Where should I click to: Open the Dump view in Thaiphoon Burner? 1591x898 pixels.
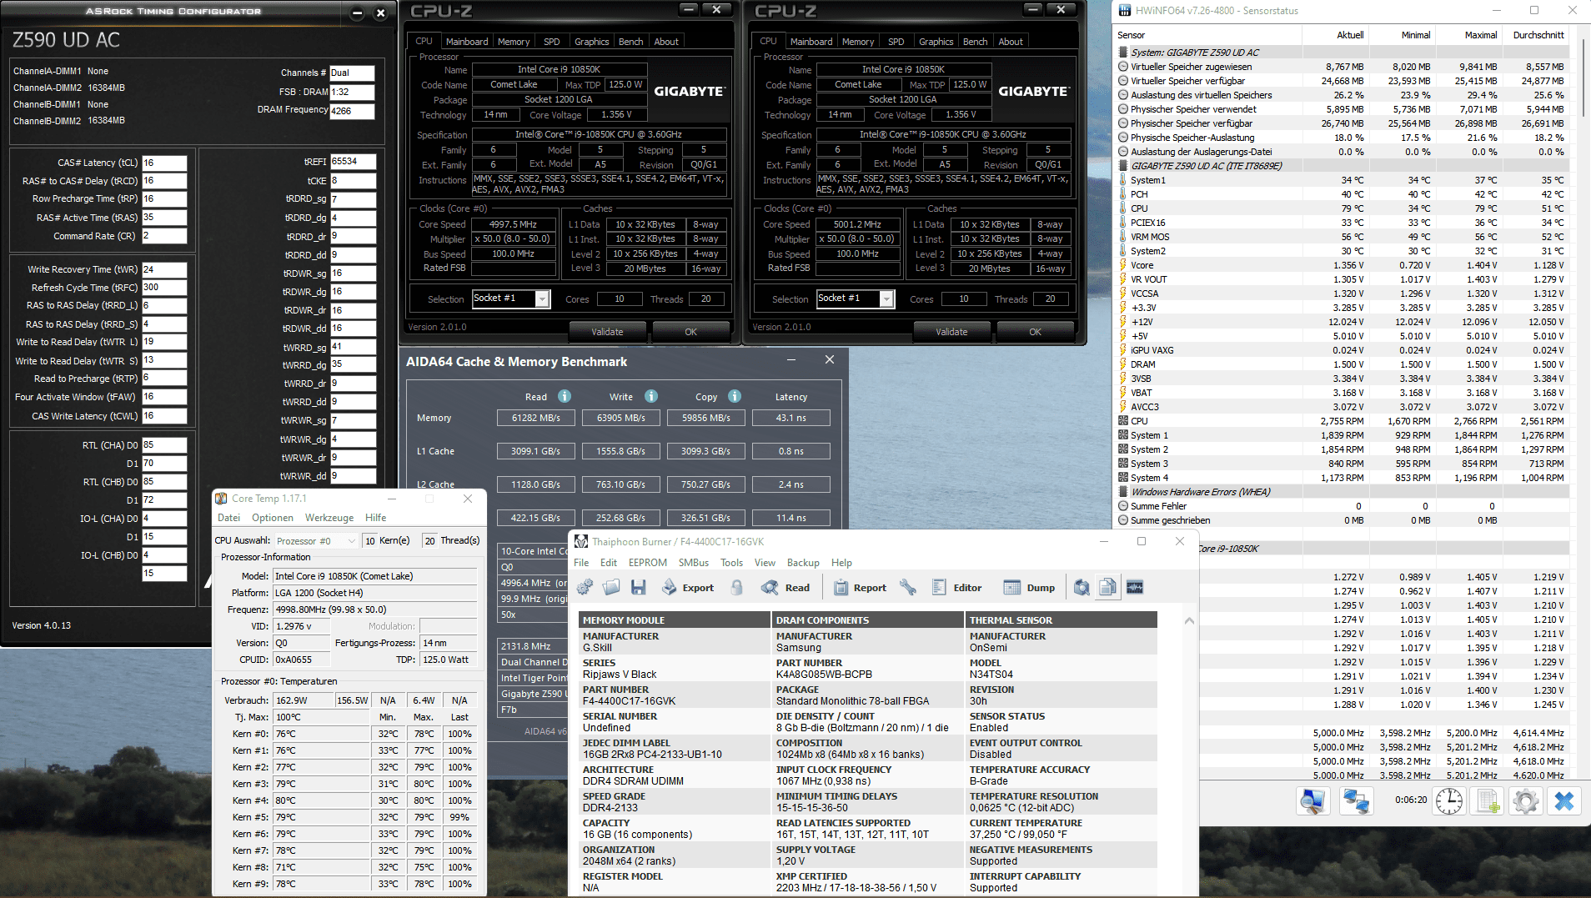coord(1029,587)
